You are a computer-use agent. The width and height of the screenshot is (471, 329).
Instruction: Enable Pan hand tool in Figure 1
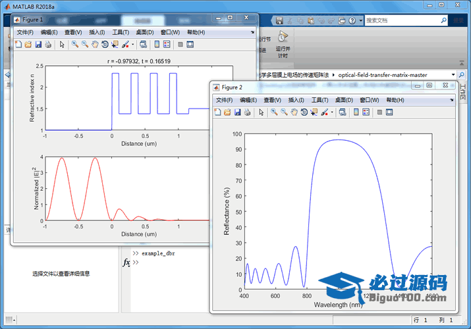95,44
